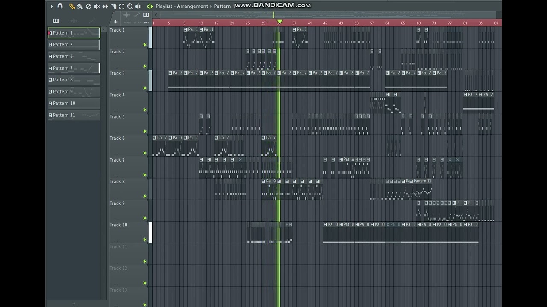Mute Track 1 with its green light

144,45
